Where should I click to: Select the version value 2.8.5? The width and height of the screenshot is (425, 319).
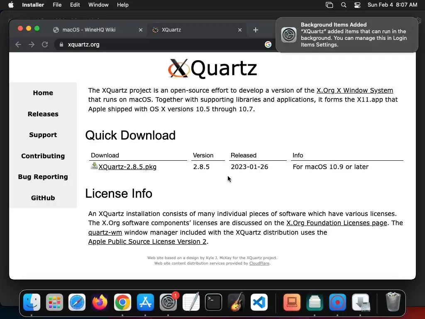coord(201,167)
